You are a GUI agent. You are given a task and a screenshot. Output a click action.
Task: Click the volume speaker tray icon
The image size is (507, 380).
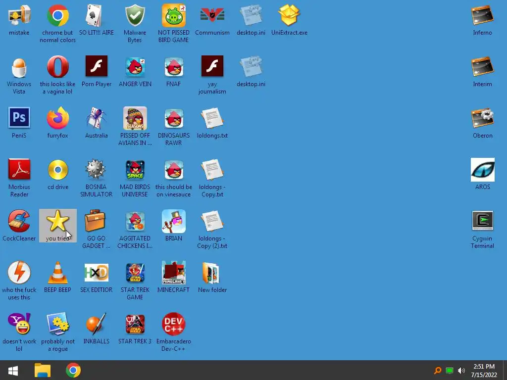(461, 371)
